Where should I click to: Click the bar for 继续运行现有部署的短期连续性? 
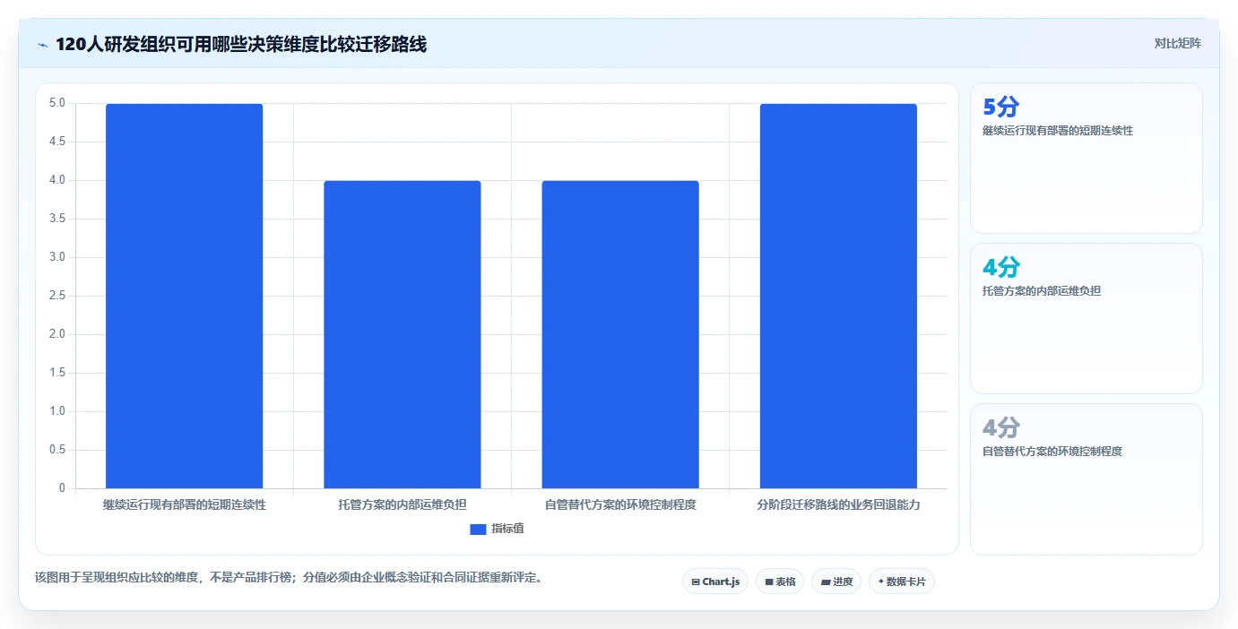185,296
